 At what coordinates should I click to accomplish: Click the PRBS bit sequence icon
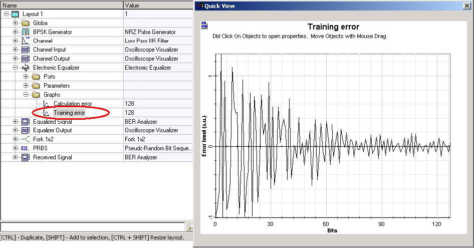pyautogui.click(x=26, y=148)
